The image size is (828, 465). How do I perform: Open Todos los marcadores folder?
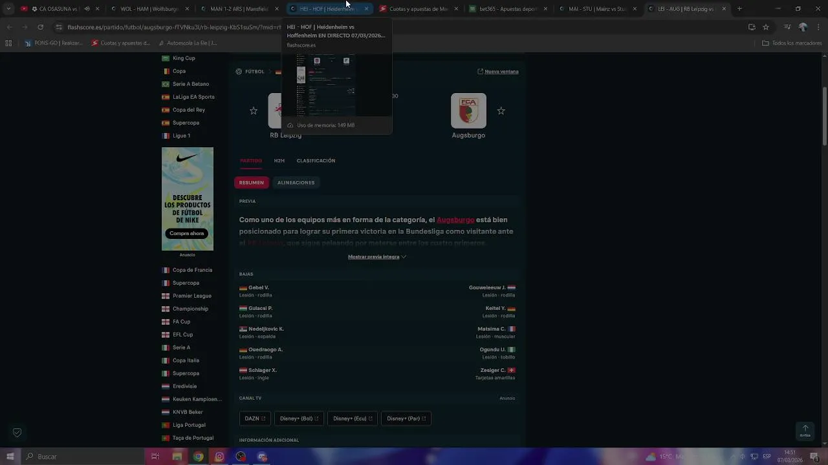coord(792,43)
